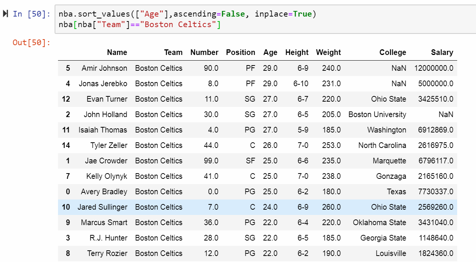Click the Position column header
The image size is (476, 262).
click(x=241, y=52)
